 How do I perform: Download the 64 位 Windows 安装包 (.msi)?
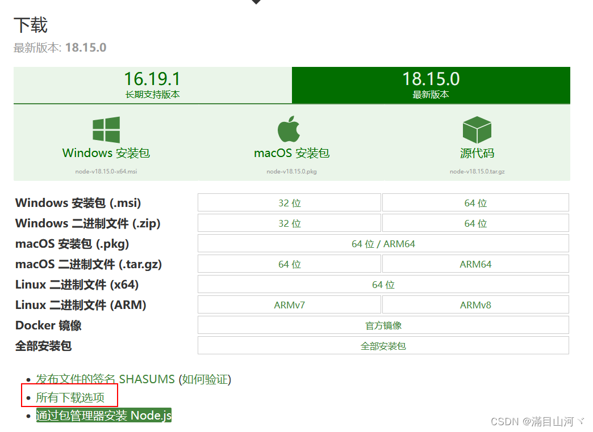point(475,202)
